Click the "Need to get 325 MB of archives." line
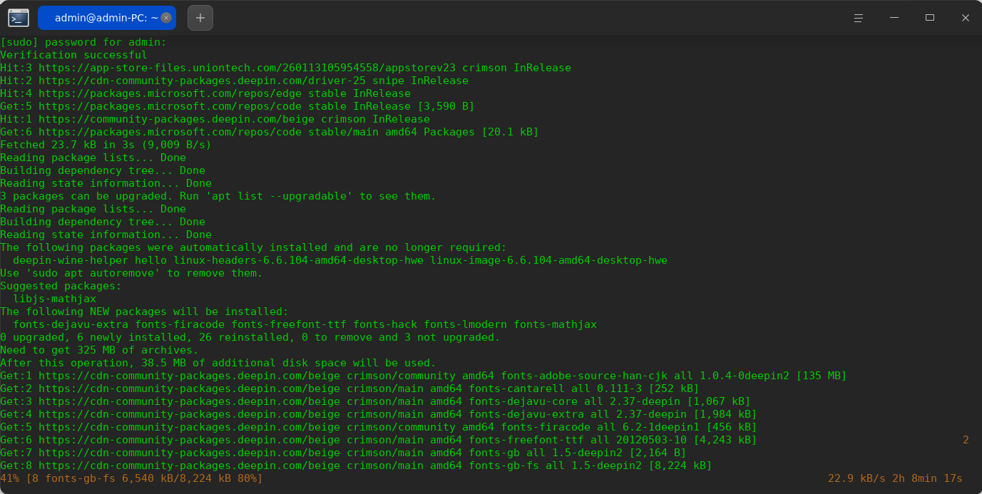 click(x=99, y=350)
